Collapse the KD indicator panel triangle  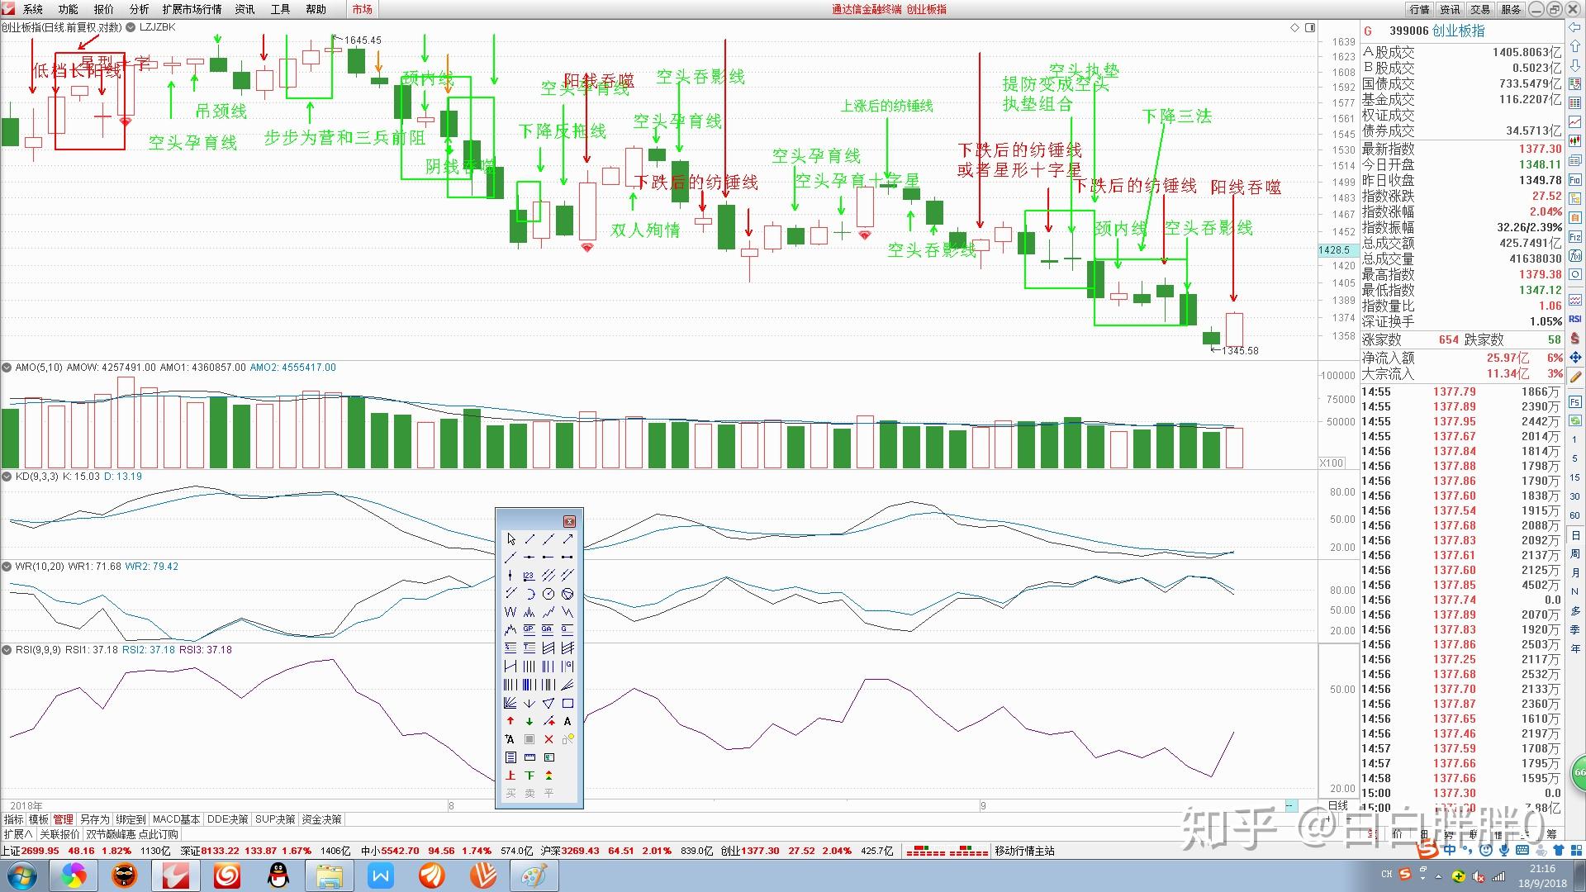(x=7, y=477)
